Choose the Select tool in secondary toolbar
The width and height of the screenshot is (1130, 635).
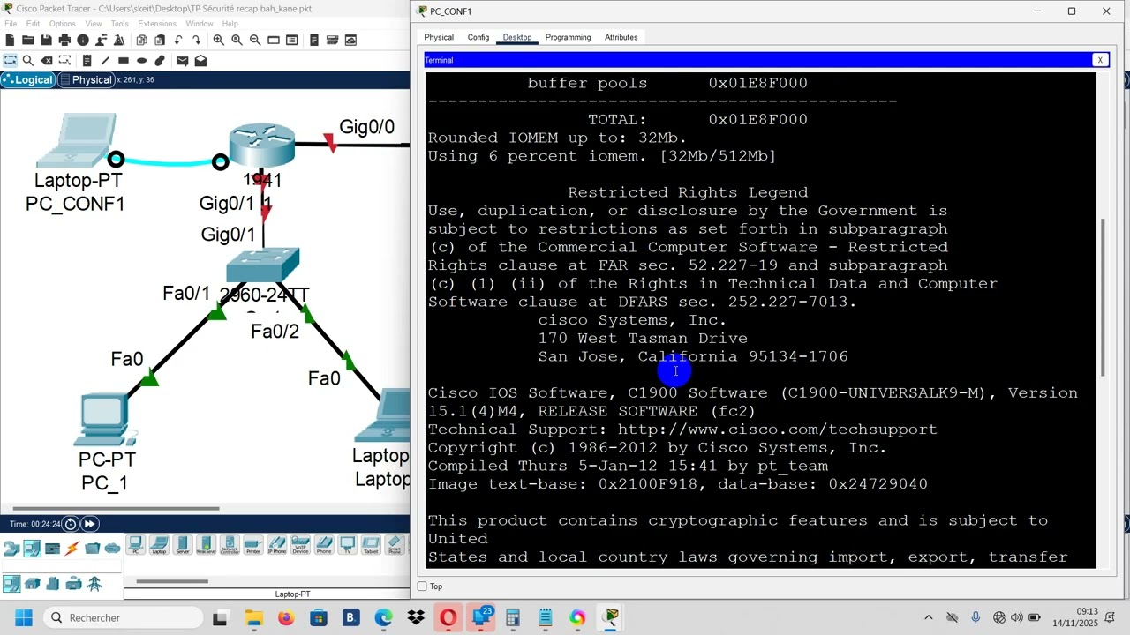click(x=10, y=60)
